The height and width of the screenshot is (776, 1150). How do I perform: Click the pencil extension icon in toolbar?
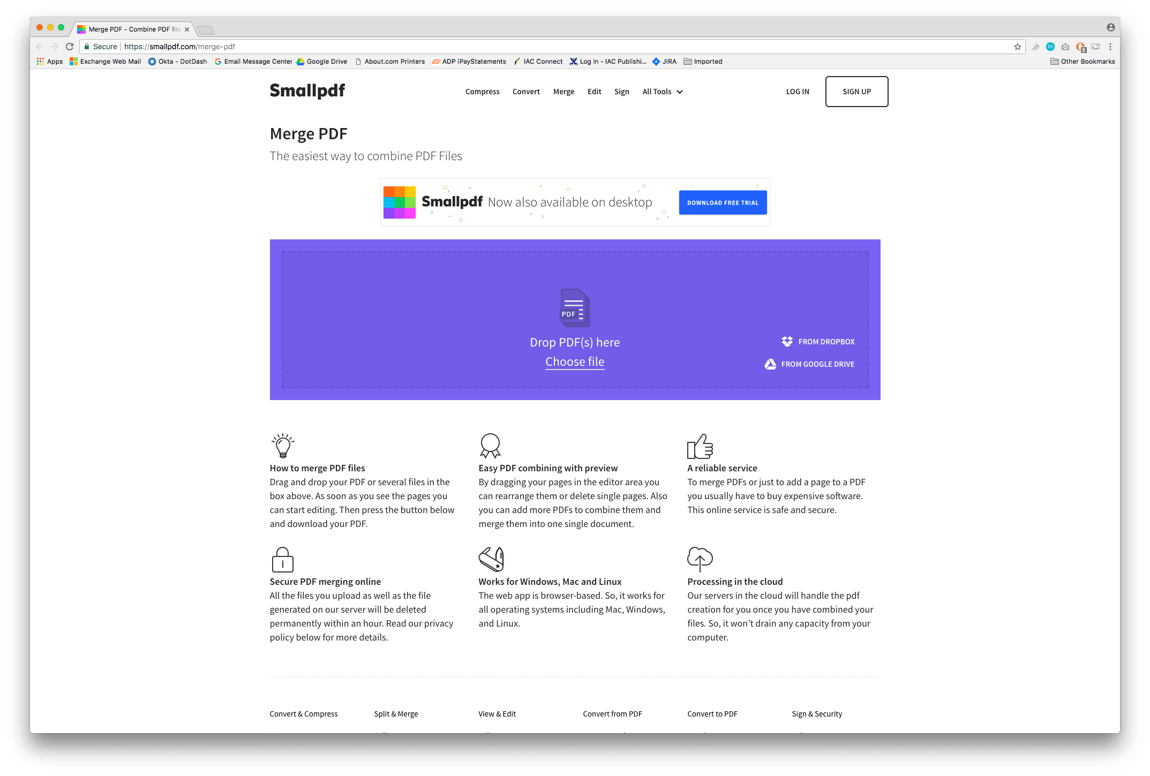(x=1035, y=47)
